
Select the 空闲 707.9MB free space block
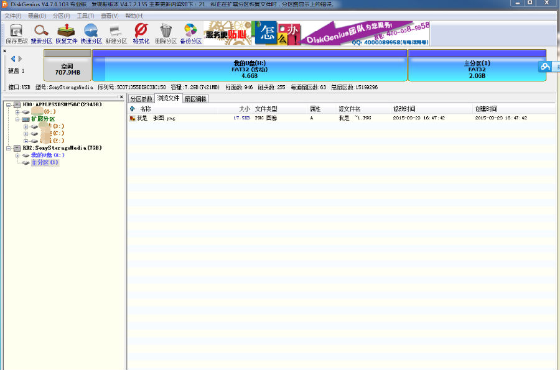67,65
